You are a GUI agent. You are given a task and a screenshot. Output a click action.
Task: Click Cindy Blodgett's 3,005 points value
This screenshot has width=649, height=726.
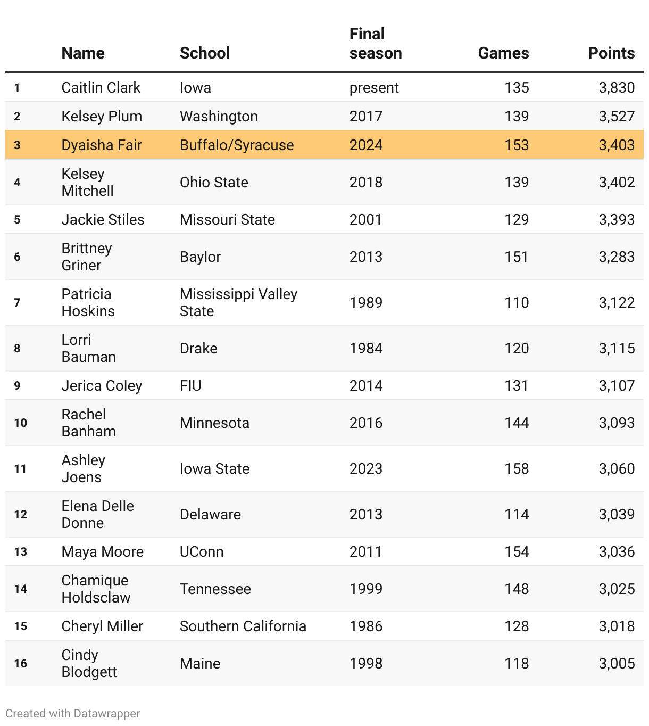[617, 664]
